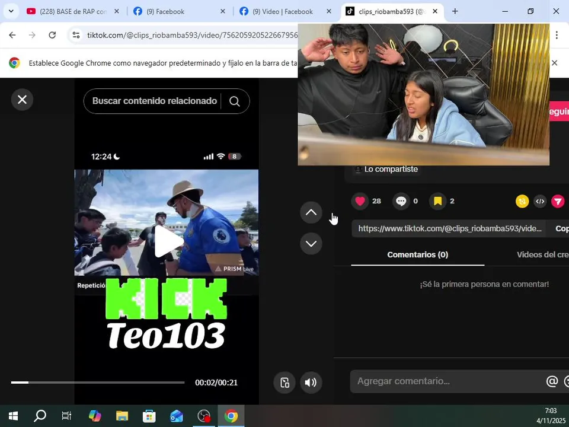569x427 pixels.
Task: Launch Copilot from the taskbar
Action: tap(95, 416)
